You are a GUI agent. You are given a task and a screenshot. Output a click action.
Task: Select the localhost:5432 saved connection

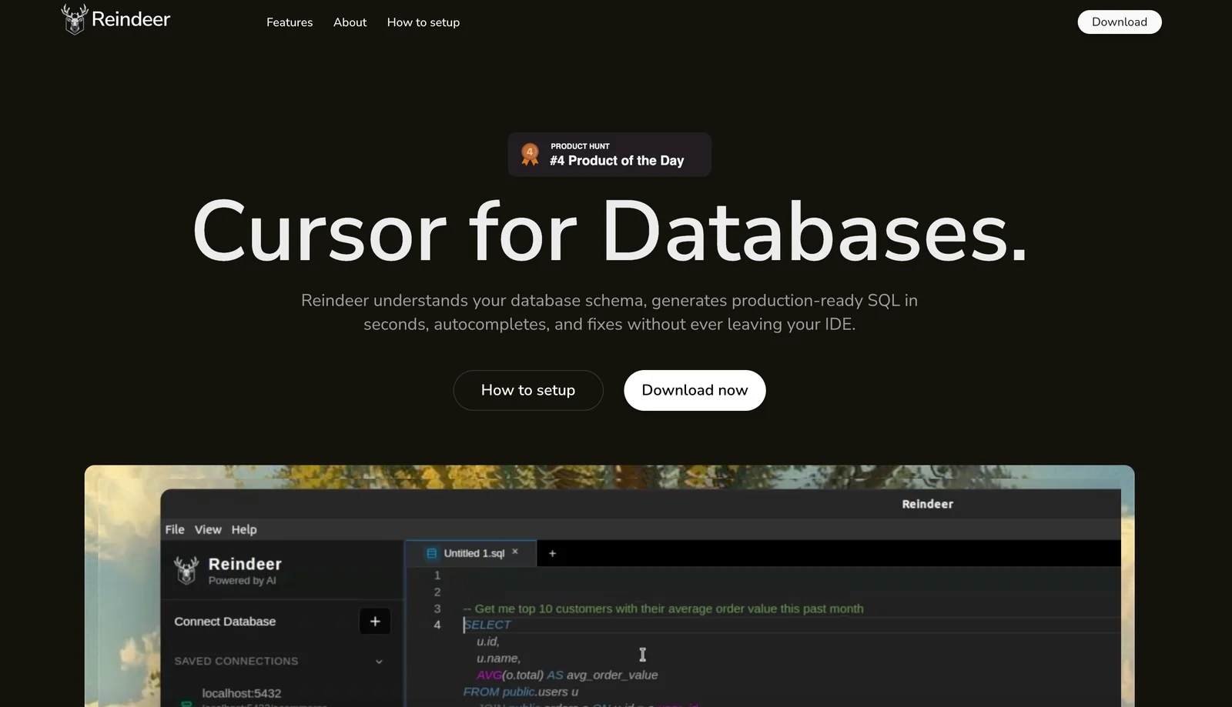pyautogui.click(x=241, y=693)
